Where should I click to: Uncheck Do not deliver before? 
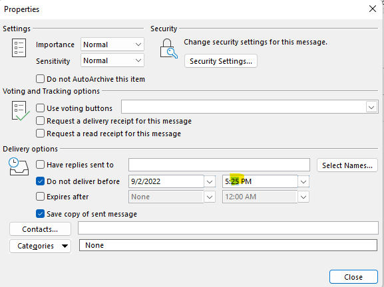(x=40, y=181)
